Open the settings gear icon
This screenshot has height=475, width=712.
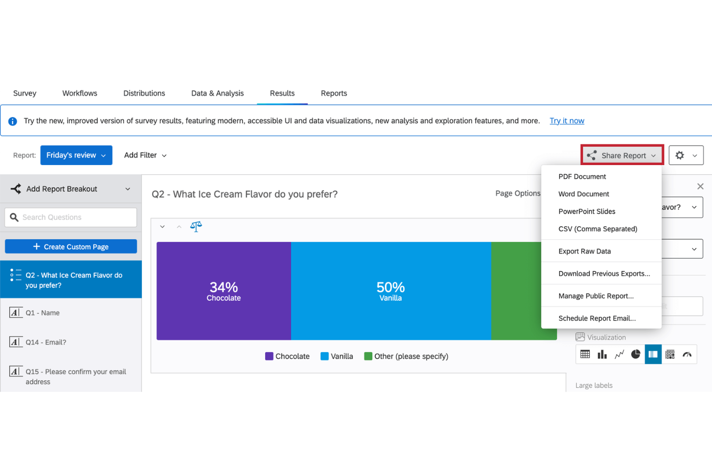(x=680, y=155)
